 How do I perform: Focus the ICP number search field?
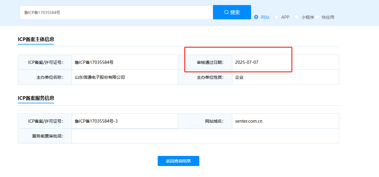pos(116,12)
